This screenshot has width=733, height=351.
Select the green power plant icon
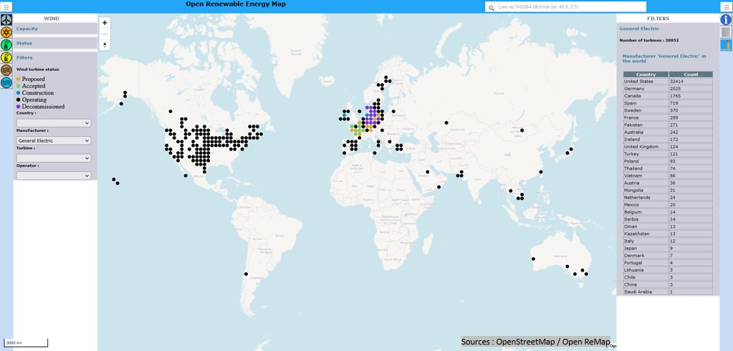tap(6, 45)
